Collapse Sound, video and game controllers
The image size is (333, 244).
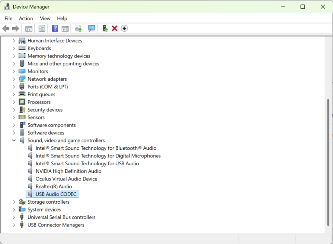tap(14, 141)
